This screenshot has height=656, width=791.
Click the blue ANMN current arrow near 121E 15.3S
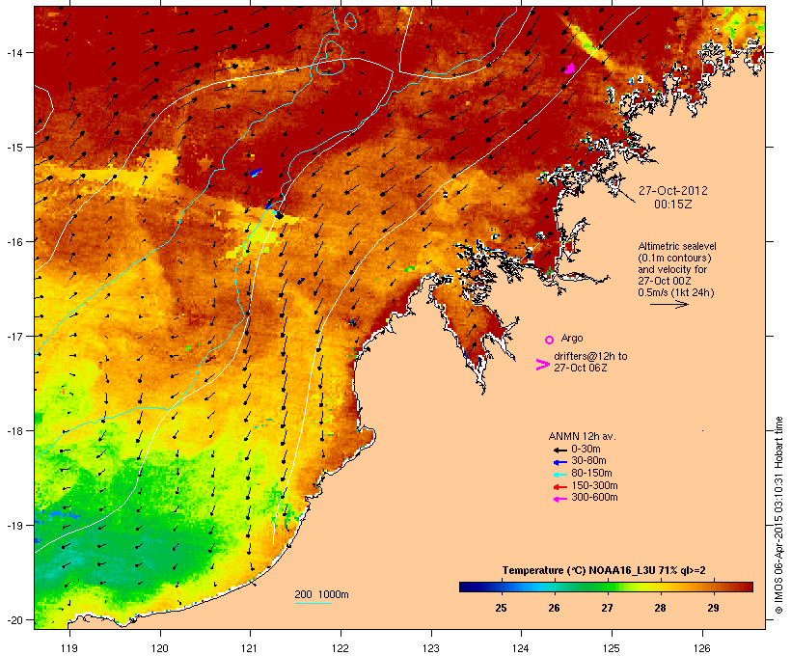tap(257, 172)
